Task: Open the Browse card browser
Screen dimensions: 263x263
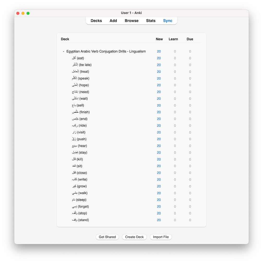Action: tap(131, 21)
